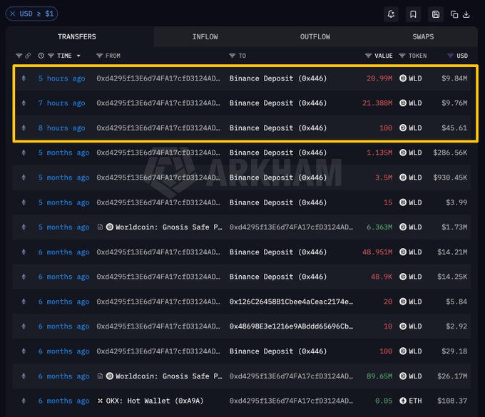Image resolution: width=485 pixels, height=417 pixels.
Task: Click ETH token in $108.37 row
Action: 410,401
